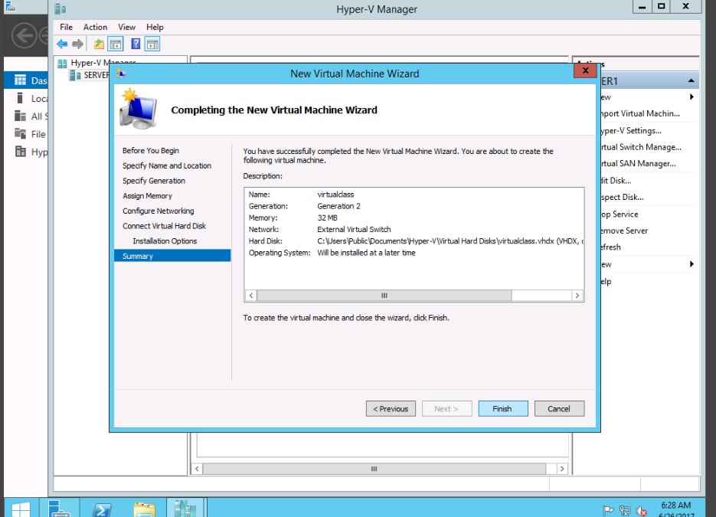This screenshot has height=517, width=716.
Task: Click Hyper-V Manager bottom scrollbar right arrow
Action: coord(562,469)
